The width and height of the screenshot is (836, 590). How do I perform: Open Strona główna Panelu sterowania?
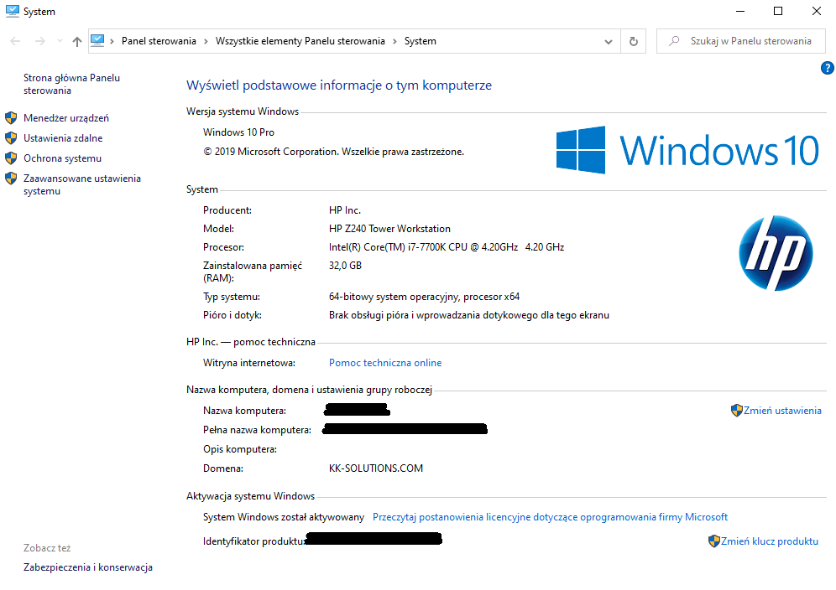point(71,84)
